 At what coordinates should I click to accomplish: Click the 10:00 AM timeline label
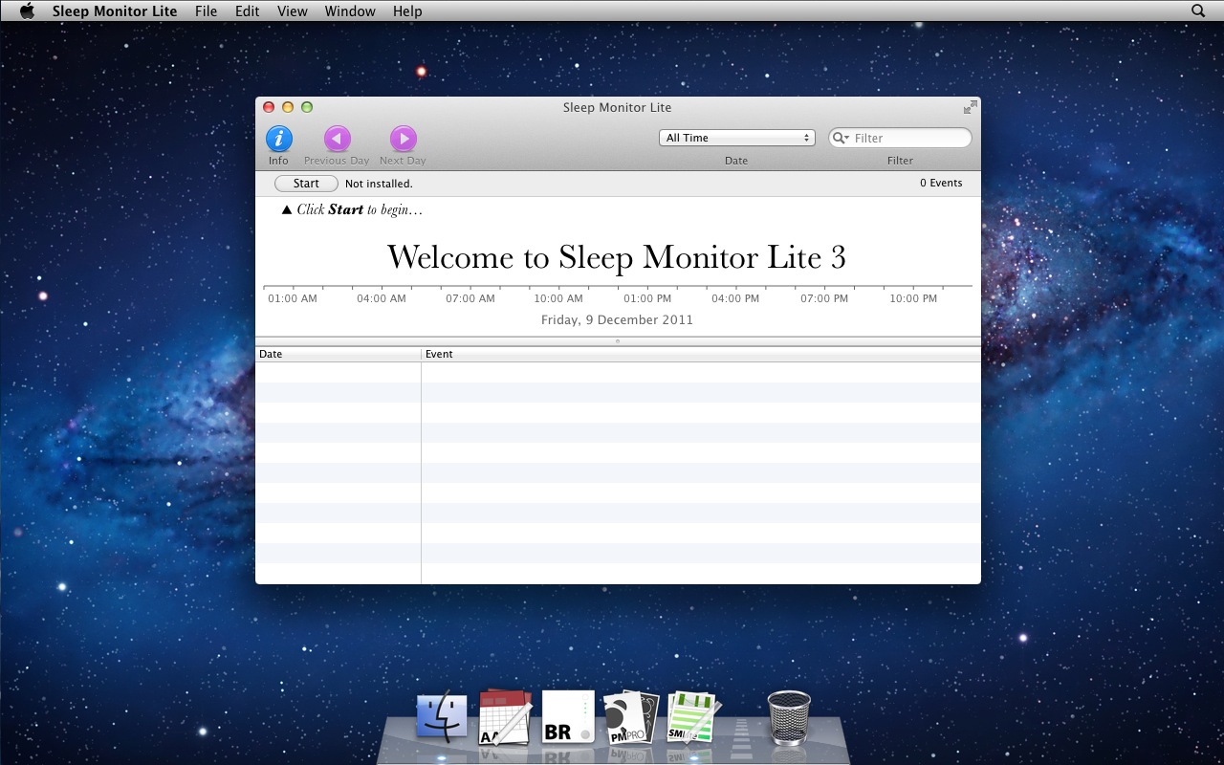[x=558, y=298]
